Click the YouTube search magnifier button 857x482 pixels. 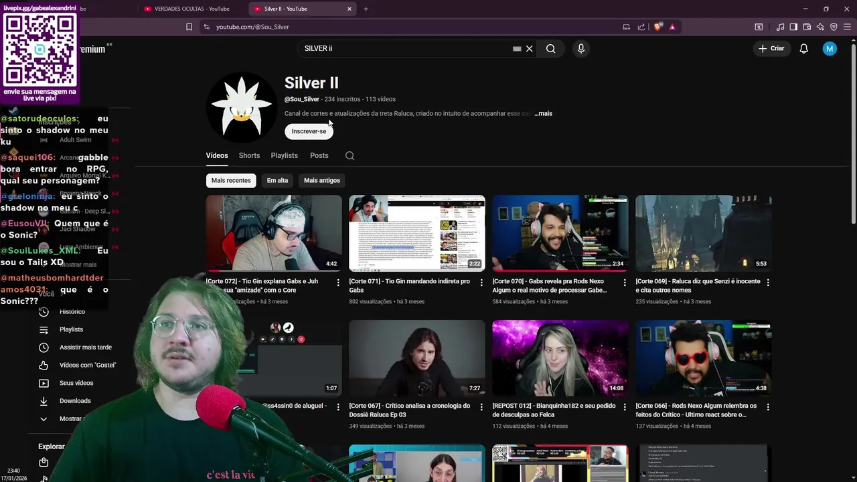click(x=550, y=48)
